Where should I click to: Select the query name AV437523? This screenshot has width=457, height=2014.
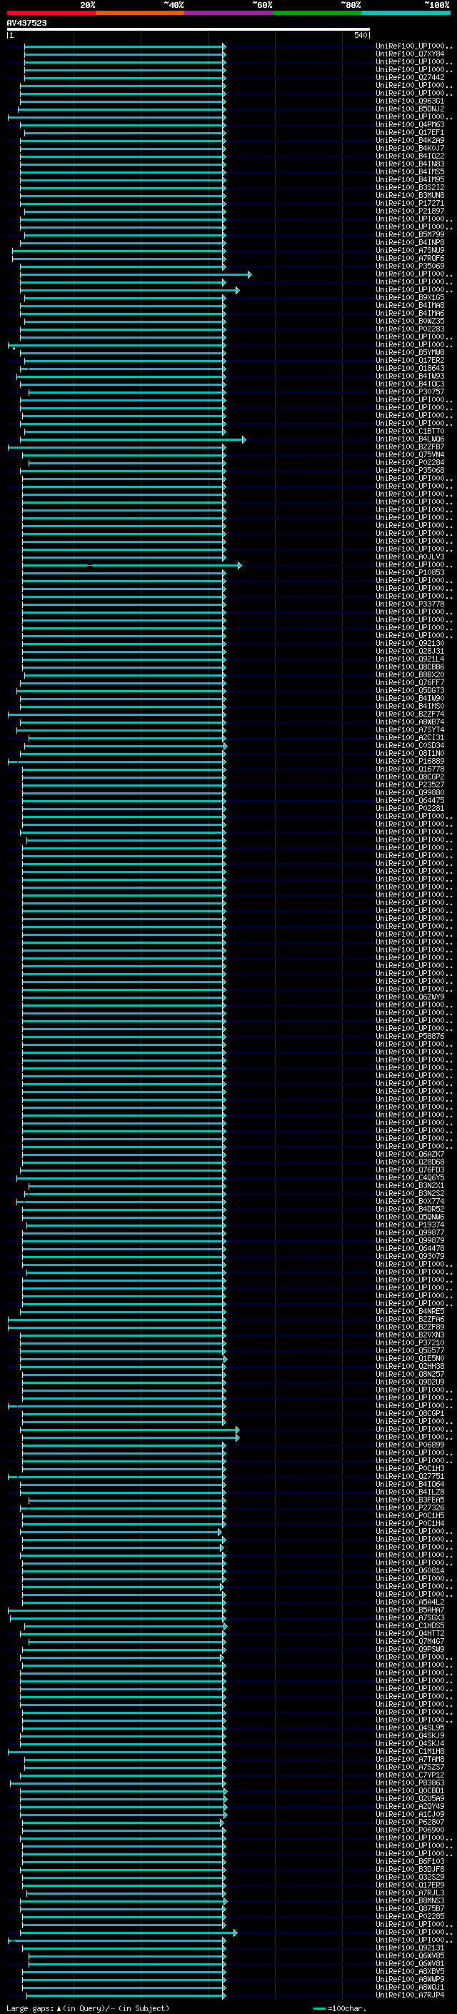(x=26, y=23)
